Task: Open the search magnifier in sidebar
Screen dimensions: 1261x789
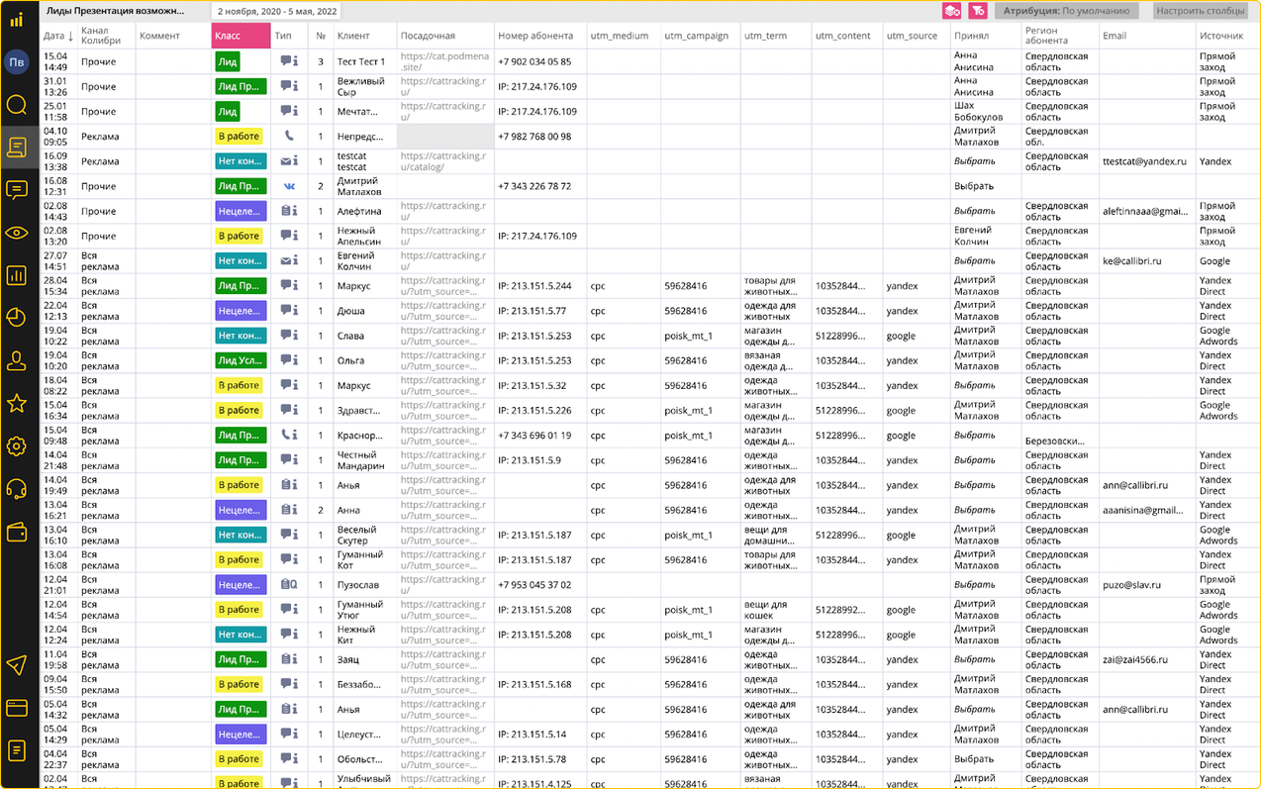Action: point(17,105)
